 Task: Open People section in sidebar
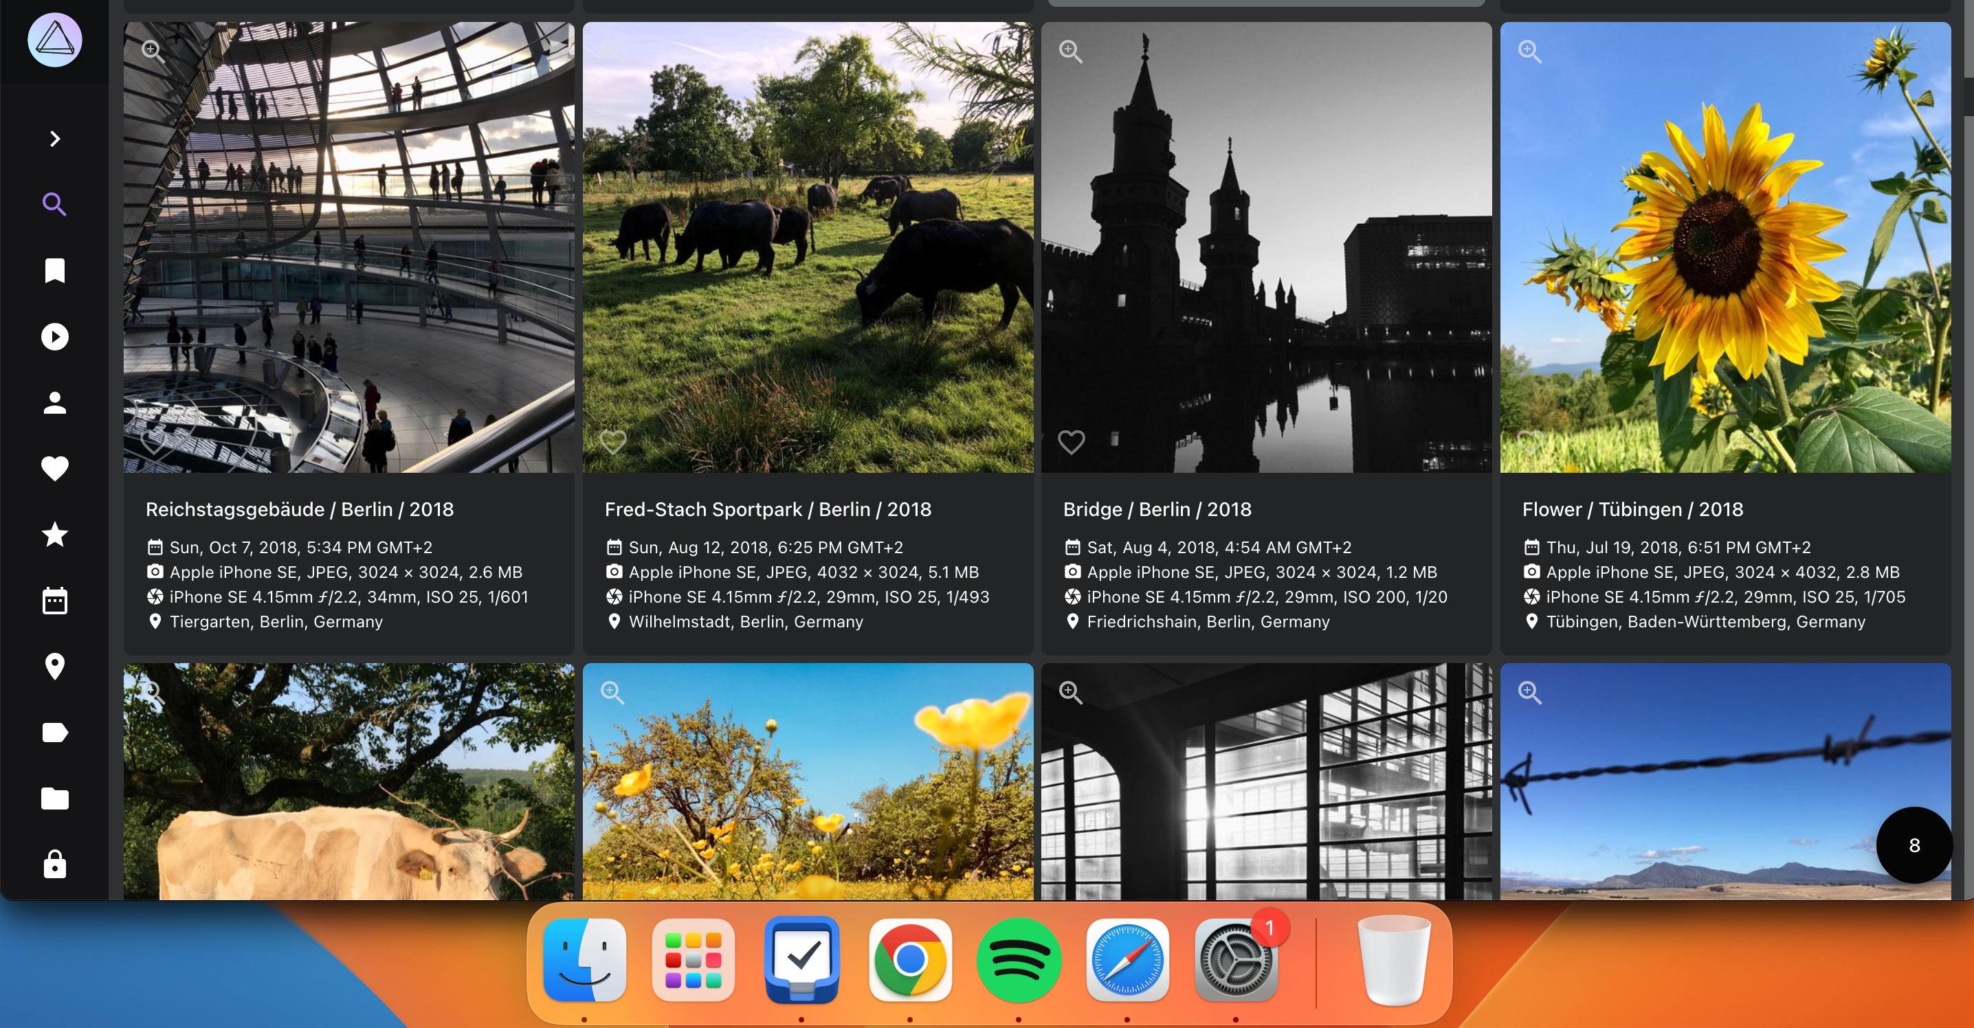(x=54, y=403)
